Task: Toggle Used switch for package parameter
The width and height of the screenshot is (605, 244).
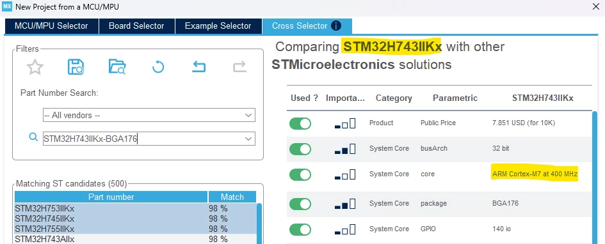Action: pos(300,204)
